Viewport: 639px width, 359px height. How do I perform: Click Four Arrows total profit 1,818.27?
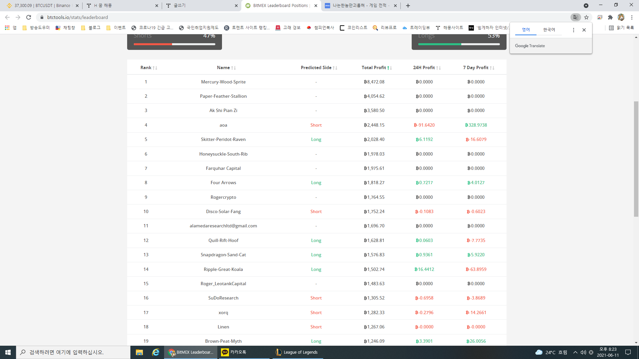tap(374, 182)
